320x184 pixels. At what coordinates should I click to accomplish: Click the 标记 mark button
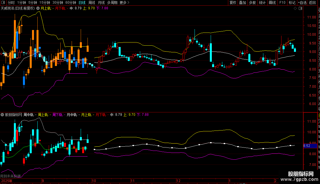click(x=292, y=3)
